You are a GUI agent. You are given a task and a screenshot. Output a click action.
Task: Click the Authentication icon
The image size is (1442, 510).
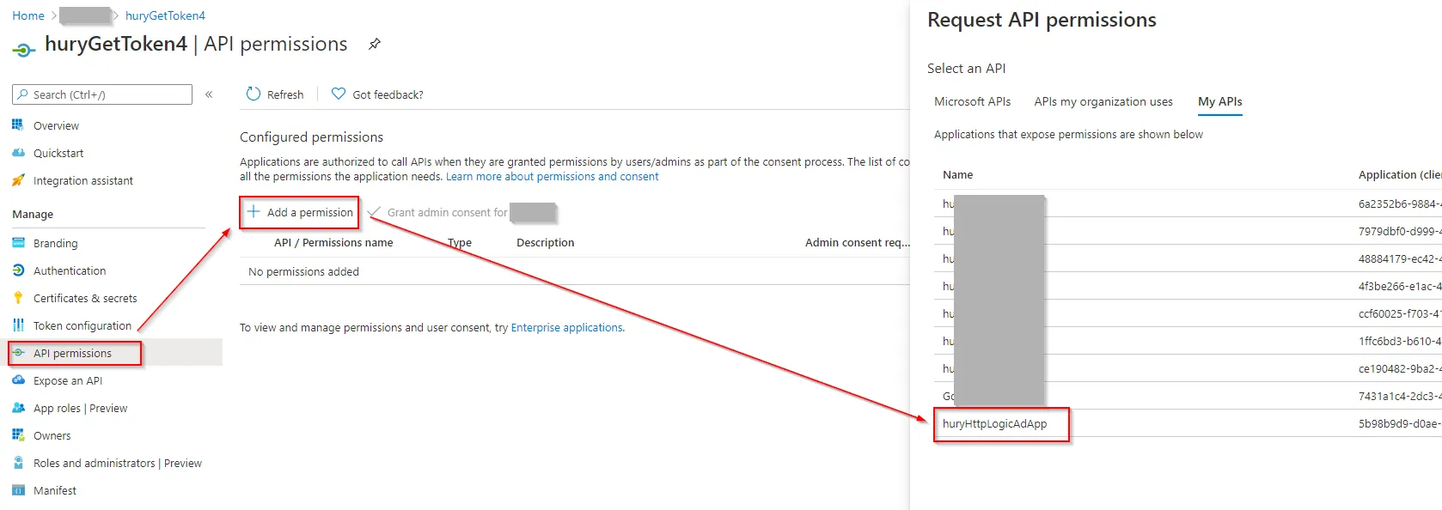pyautogui.click(x=18, y=270)
